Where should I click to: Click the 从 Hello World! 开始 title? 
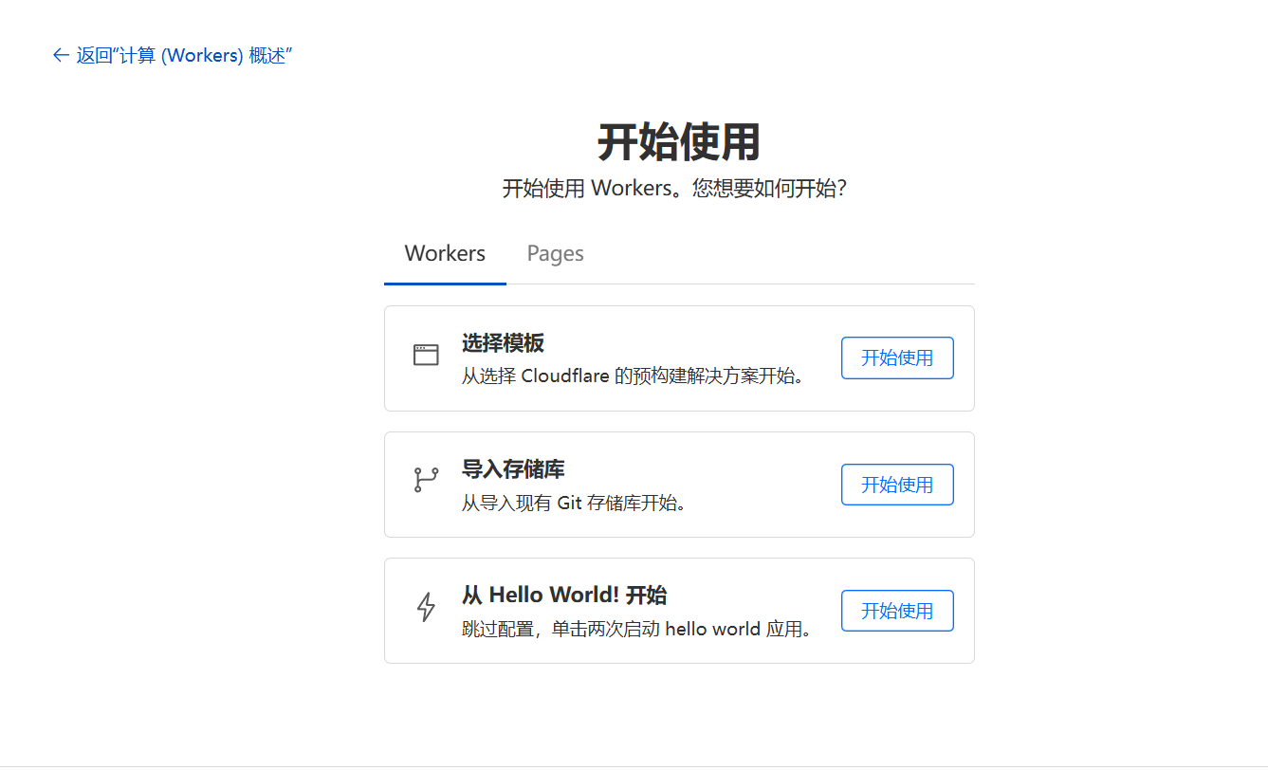(564, 596)
